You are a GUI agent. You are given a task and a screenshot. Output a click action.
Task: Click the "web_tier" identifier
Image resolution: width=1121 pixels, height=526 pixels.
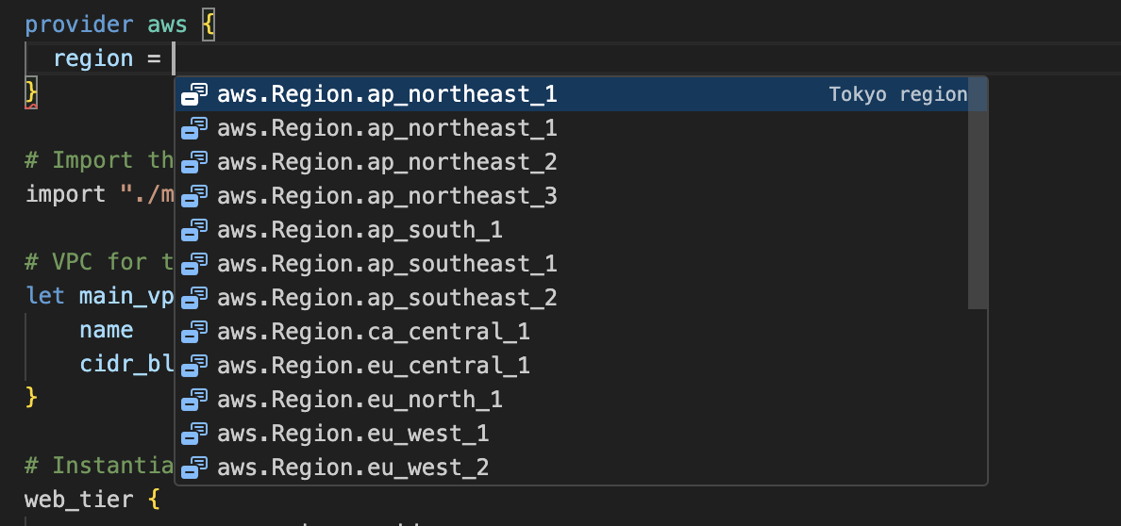click(x=79, y=499)
